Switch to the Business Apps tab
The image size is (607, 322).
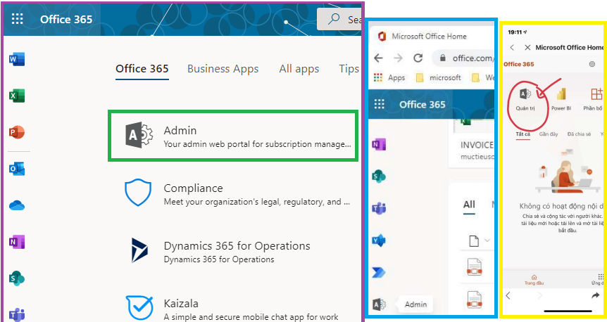pos(223,69)
